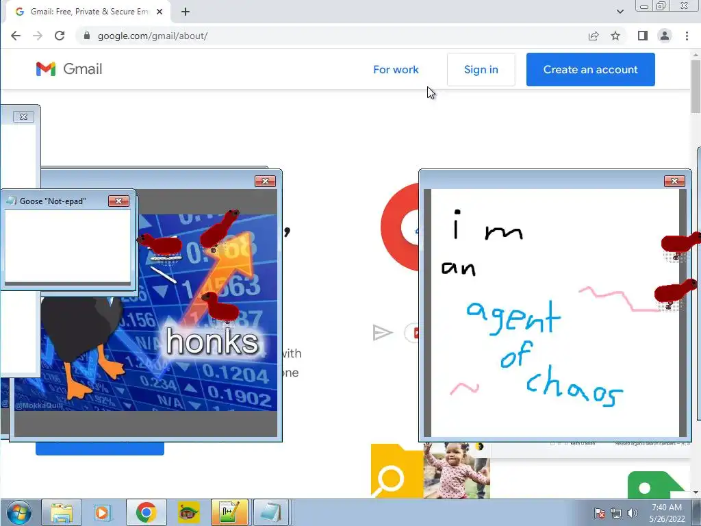Screen dimensions: 701x526
Task: Click the browser forward arrow
Action: [x=38, y=36]
